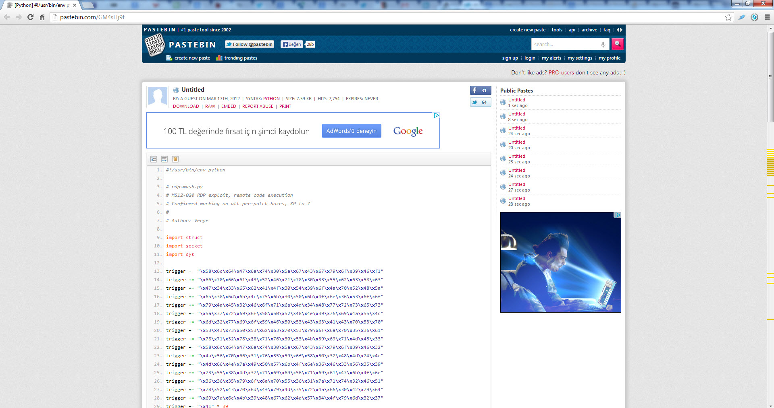Open my profile link
Viewport: 774px width, 408px height.
610,58
